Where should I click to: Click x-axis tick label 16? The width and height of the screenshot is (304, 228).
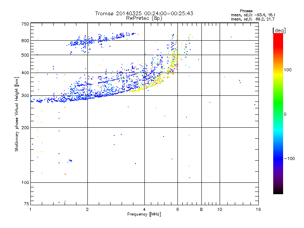click(258, 209)
